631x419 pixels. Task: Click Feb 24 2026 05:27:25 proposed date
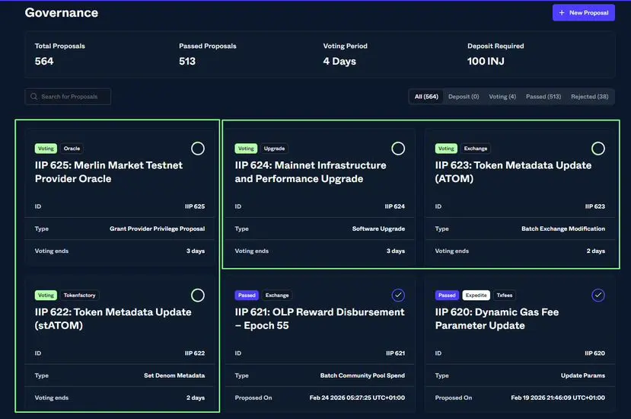(357, 398)
